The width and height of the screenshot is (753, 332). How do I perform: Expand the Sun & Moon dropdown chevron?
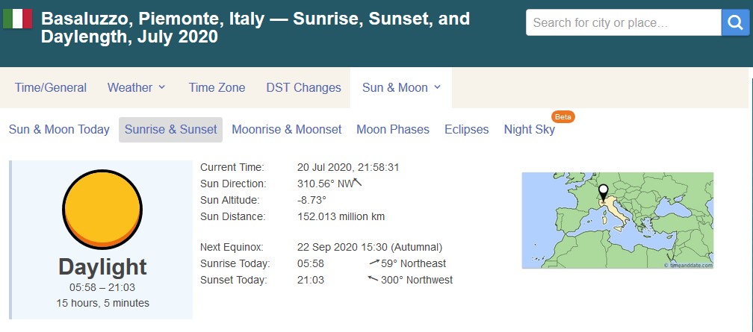tap(437, 87)
